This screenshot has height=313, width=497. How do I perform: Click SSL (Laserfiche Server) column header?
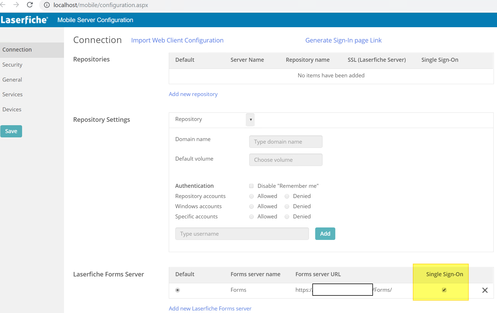(377, 60)
